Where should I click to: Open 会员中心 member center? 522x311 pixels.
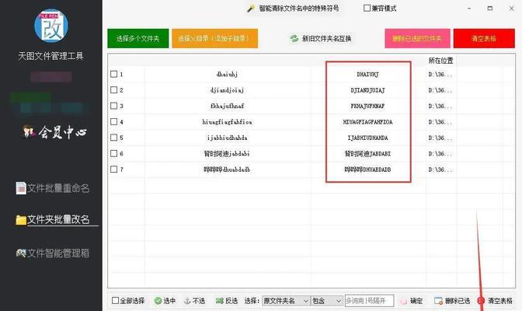click(x=54, y=132)
